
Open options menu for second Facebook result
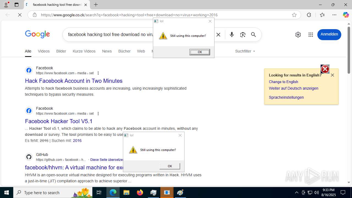point(98,114)
